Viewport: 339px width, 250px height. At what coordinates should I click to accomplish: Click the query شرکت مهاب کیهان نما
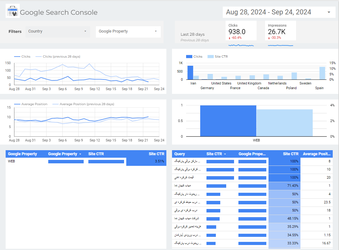pos(187,218)
